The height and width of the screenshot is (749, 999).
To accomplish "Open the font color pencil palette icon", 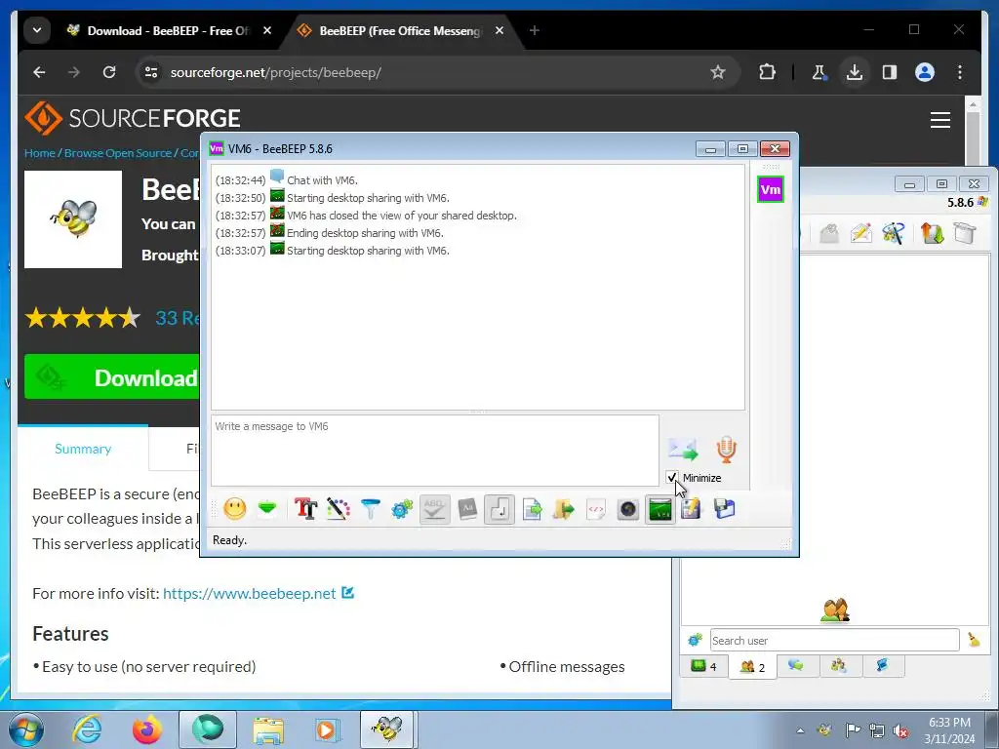I will 339,509.
